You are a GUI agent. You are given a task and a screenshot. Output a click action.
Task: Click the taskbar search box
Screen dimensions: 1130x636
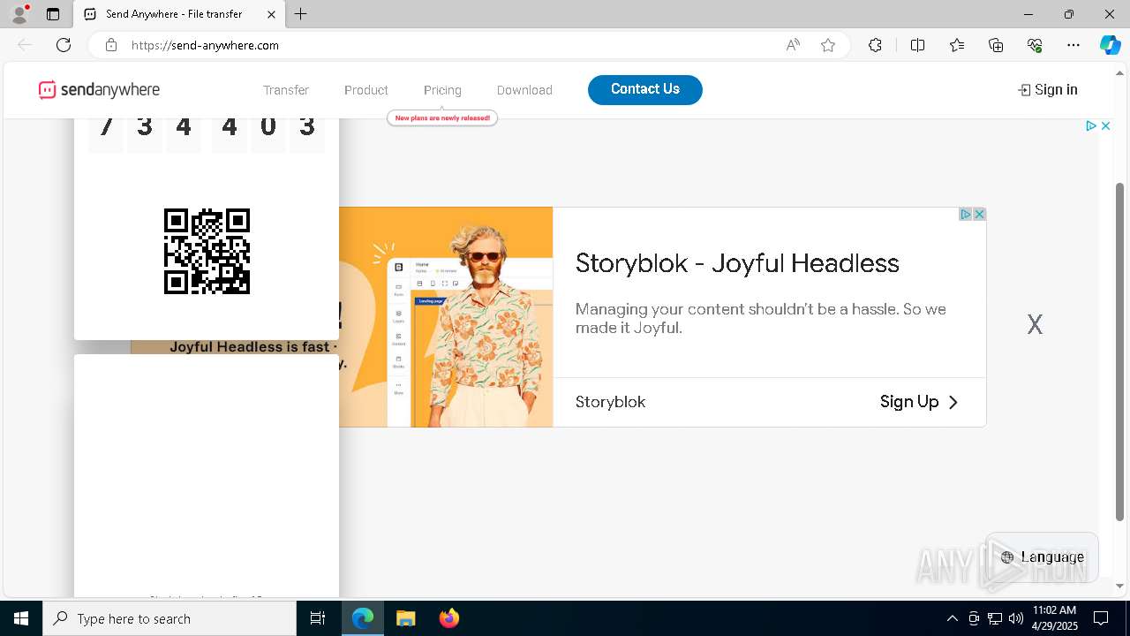click(x=169, y=618)
